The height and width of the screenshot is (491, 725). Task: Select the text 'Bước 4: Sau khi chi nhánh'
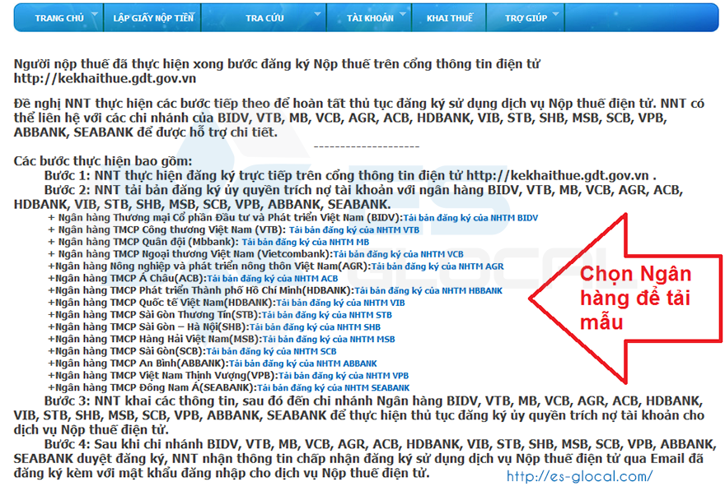point(365,459)
